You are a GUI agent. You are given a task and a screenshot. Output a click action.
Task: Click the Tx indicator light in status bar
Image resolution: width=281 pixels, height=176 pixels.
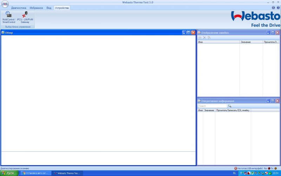tap(276, 169)
